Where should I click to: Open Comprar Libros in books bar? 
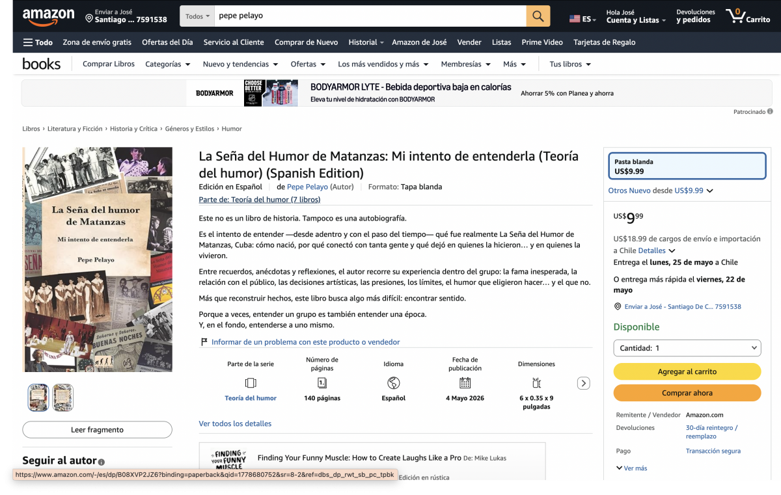(x=109, y=64)
